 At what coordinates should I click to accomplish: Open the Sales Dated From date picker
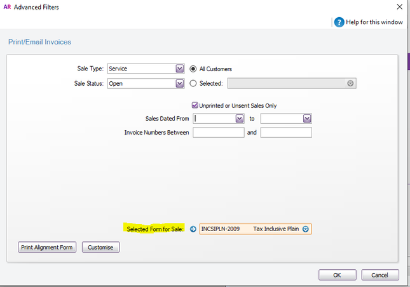239,118
